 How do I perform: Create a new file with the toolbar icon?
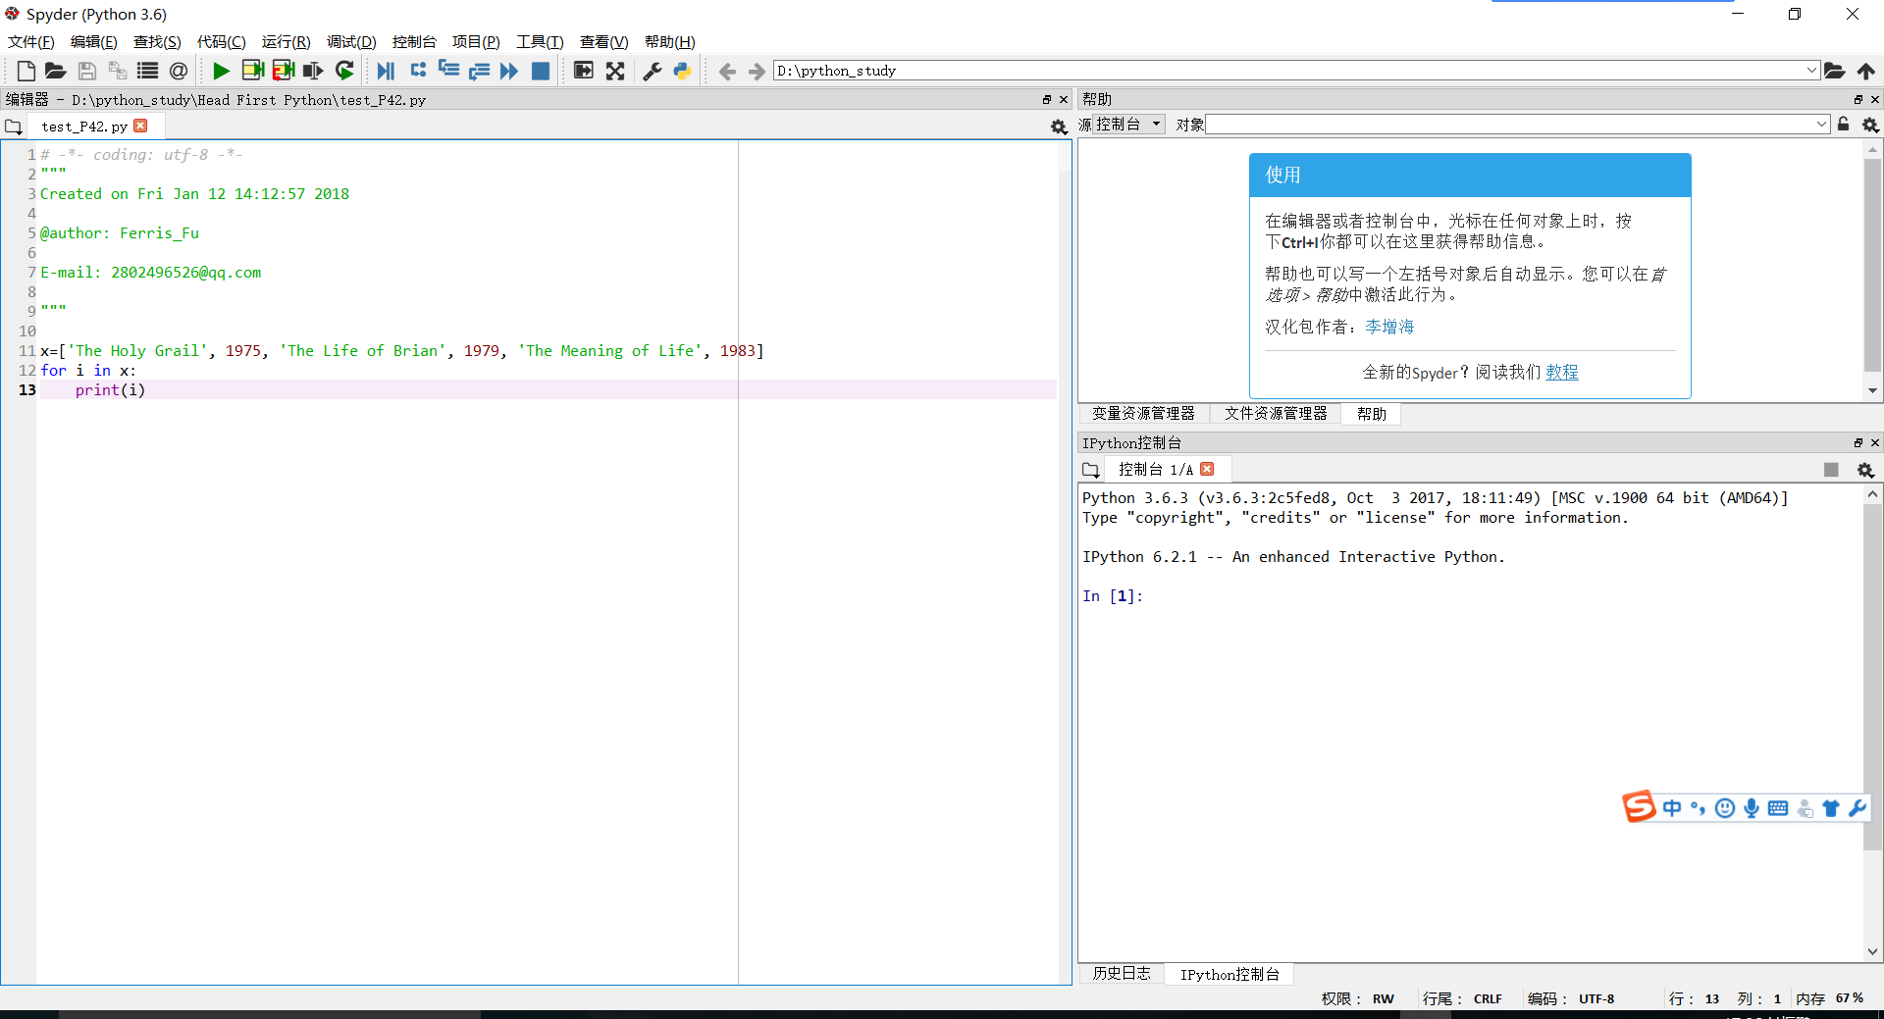point(26,71)
